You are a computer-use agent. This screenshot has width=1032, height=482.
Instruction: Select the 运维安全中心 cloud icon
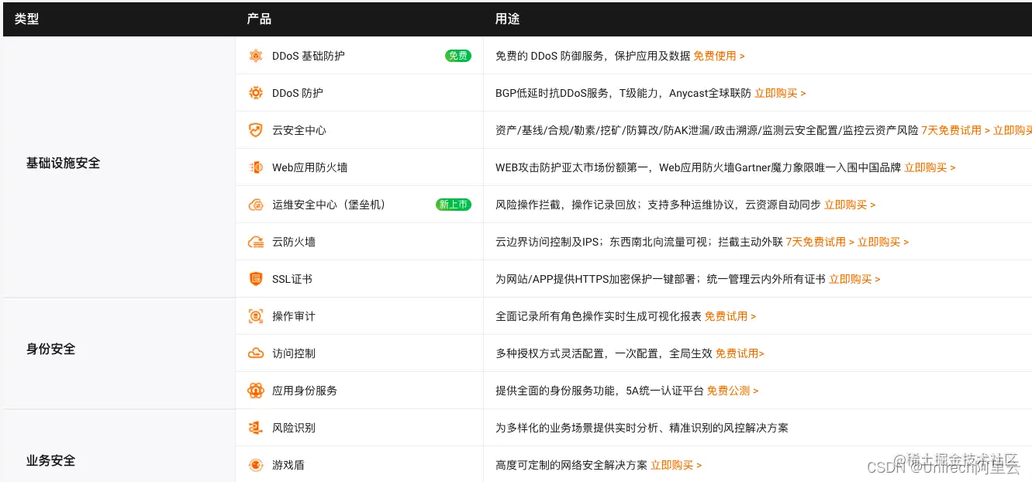click(255, 204)
